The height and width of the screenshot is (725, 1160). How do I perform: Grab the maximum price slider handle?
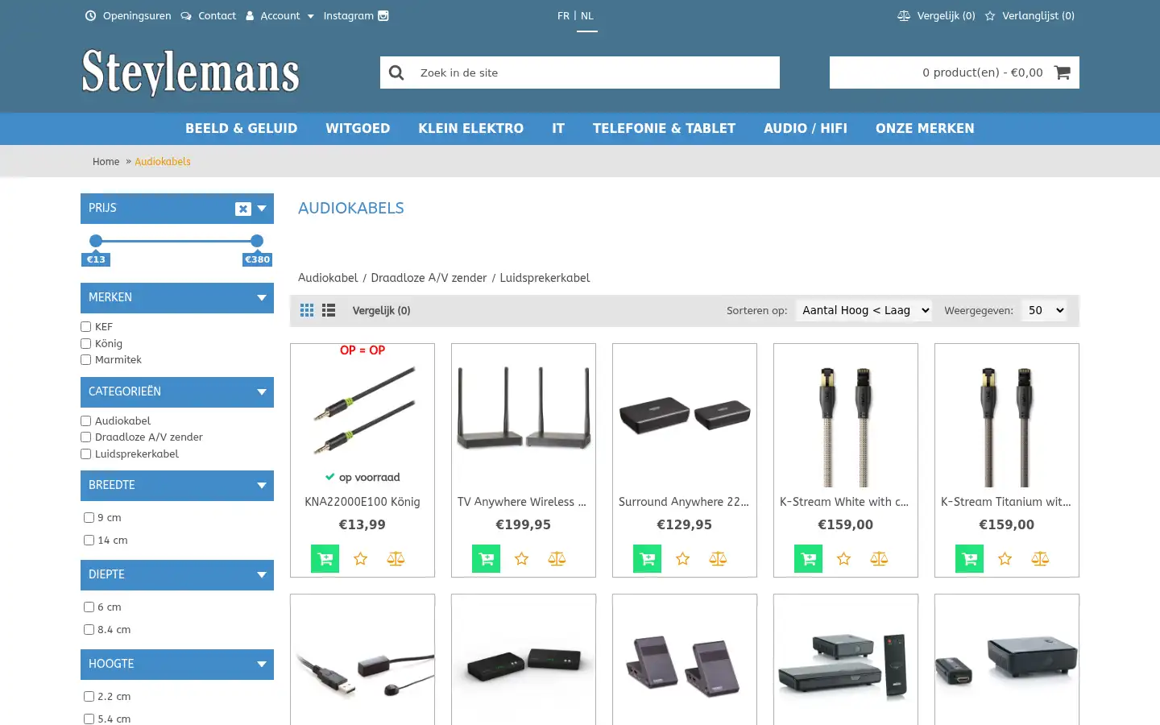pos(257,241)
